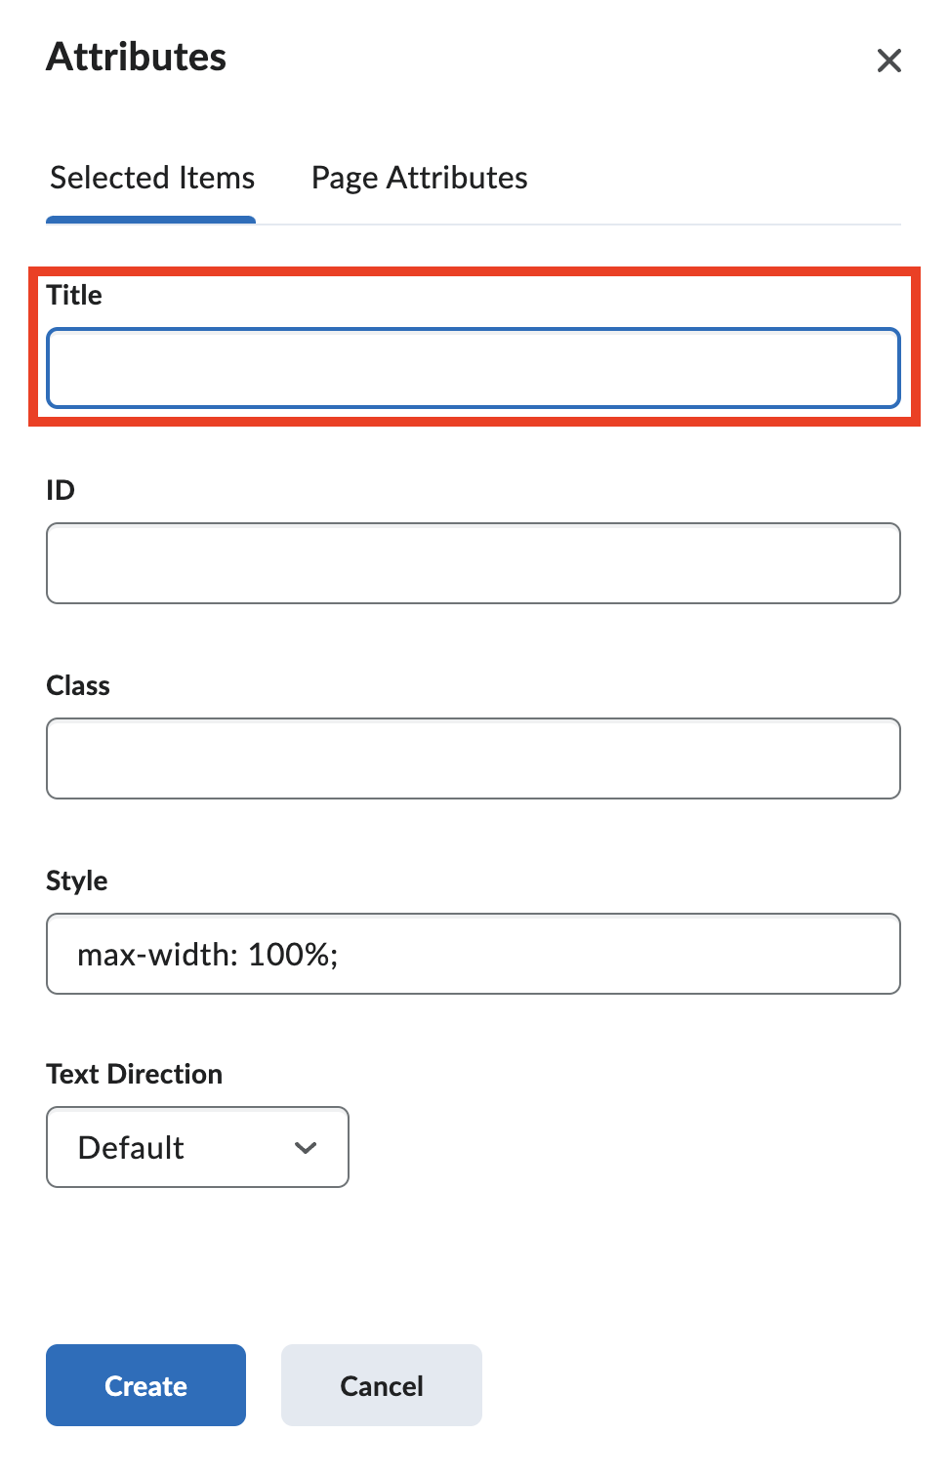Screen dimensions: 949x1475
Task: Cancel the attributes dialog
Action: (x=381, y=1385)
